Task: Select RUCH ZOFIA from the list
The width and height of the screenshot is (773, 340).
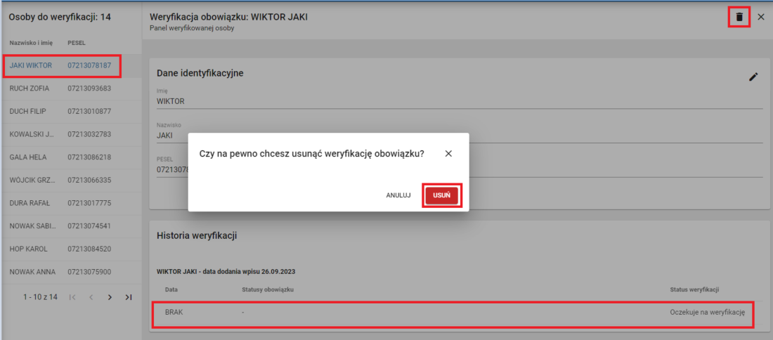Action: tap(60, 89)
